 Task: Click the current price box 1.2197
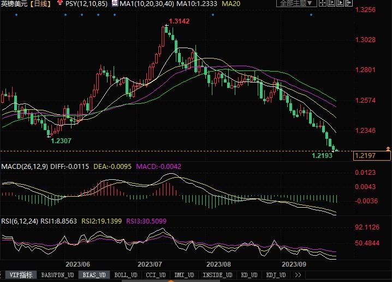point(365,156)
